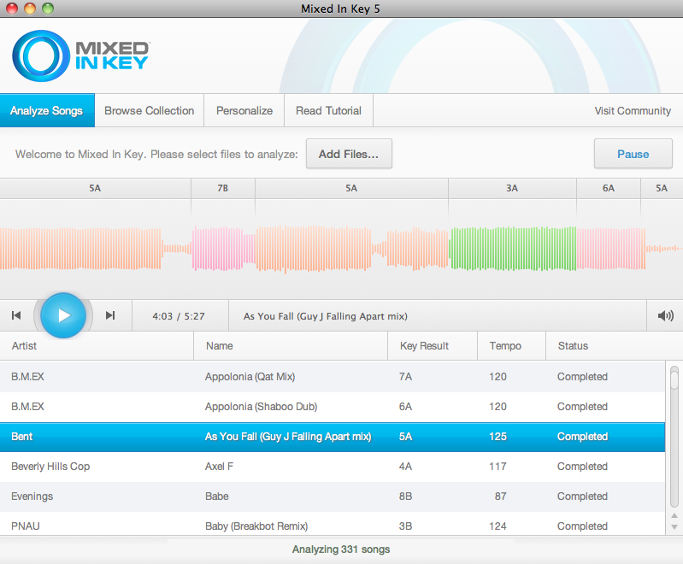Skip to previous track
683x564 pixels.
pos(16,315)
